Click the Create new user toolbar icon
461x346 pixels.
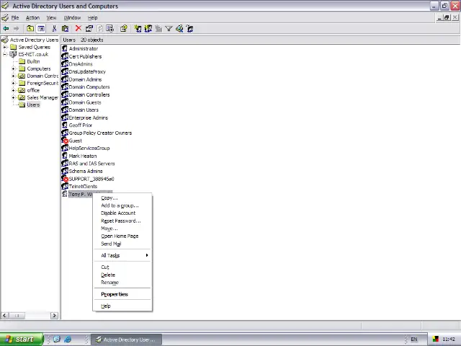pyautogui.click(x=138, y=29)
